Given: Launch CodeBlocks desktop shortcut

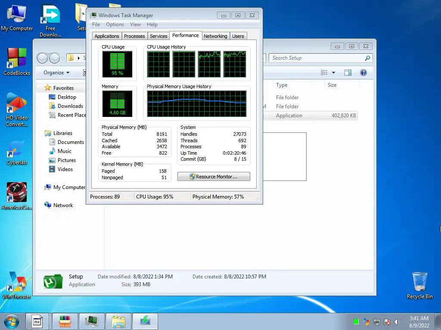Looking at the screenshot, I should pyautogui.click(x=17, y=62).
